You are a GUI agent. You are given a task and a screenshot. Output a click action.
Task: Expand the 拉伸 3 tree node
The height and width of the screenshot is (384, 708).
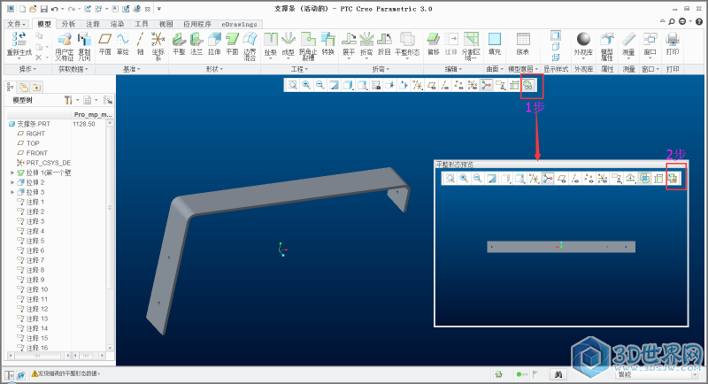12,192
